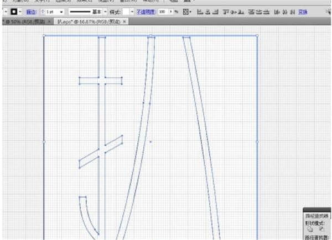
Task: Close the 扒.eps document tab
Action: coord(124,21)
